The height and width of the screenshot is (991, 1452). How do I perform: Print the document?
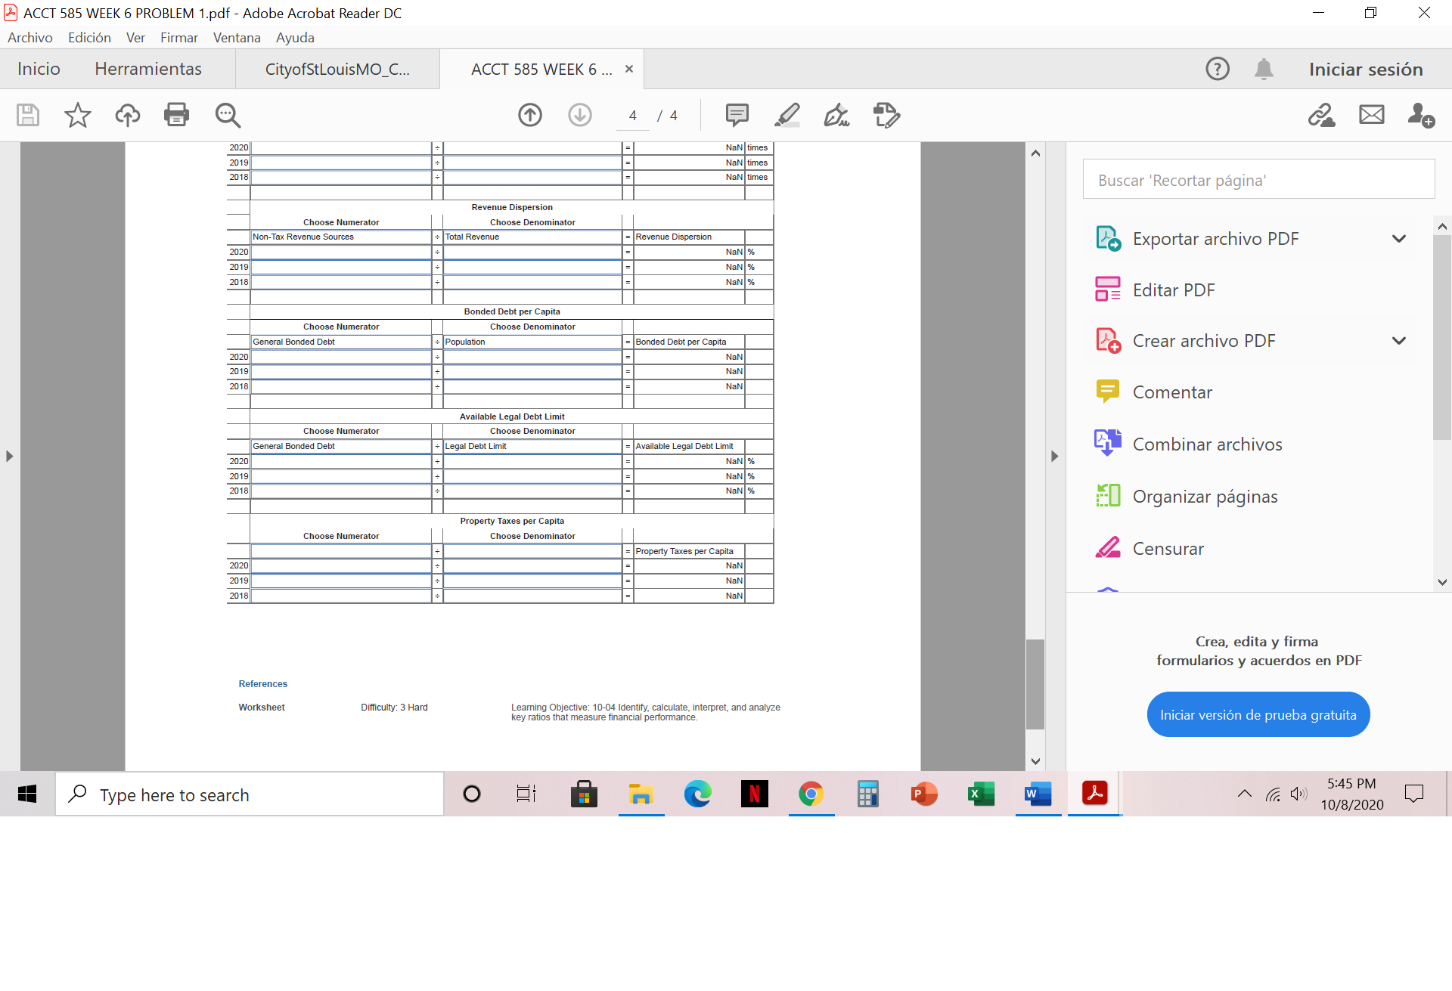(x=176, y=115)
